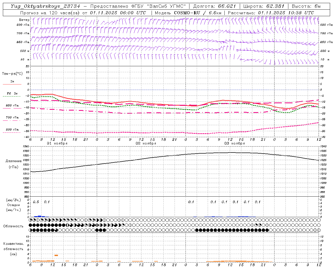334x267 pixels.
Task: Click the forecast start 01.11.2025 06:00 UTC
Action: click(118, 13)
